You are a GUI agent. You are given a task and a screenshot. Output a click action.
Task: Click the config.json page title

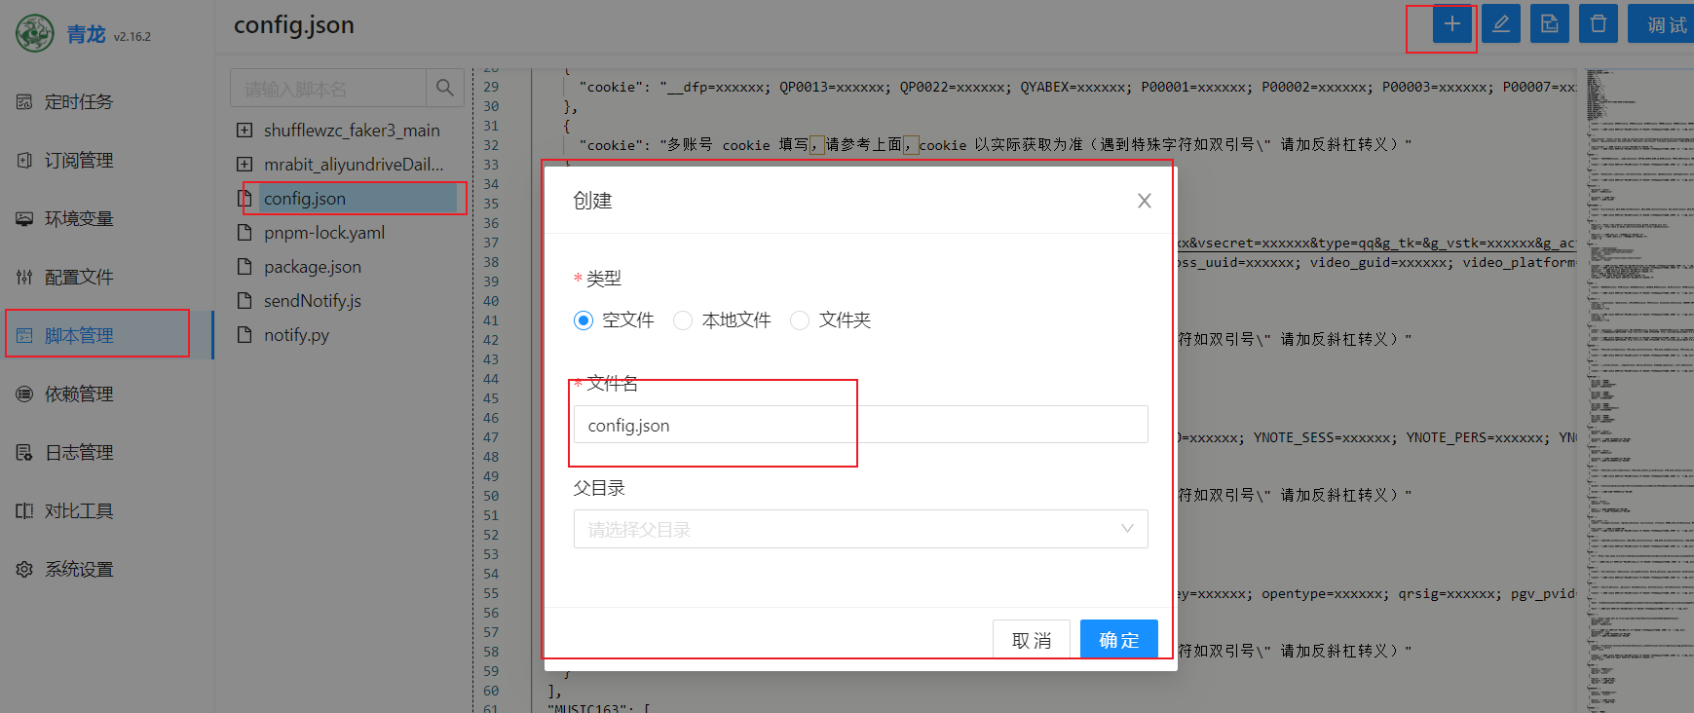click(x=294, y=24)
